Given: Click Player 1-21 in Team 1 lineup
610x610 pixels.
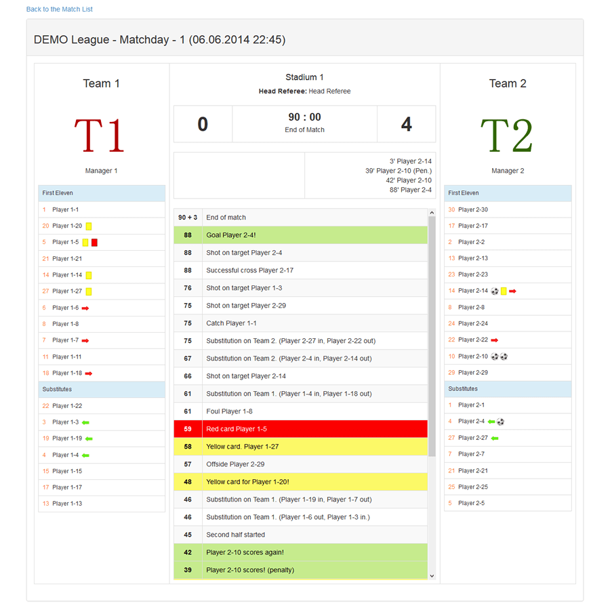Looking at the screenshot, I should pyautogui.click(x=102, y=259).
